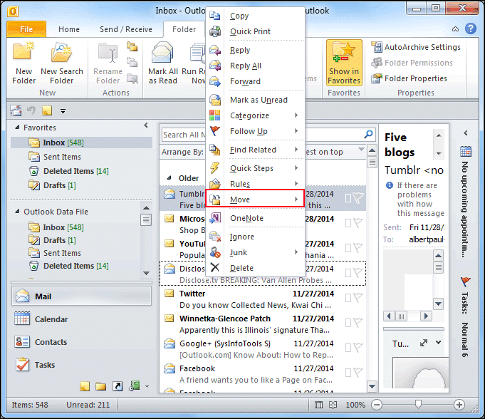
Task: Click the Shortcuts icon in navigation footer
Action: point(118,386)
